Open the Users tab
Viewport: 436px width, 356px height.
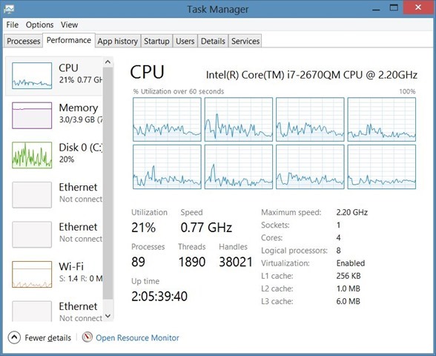185,42
